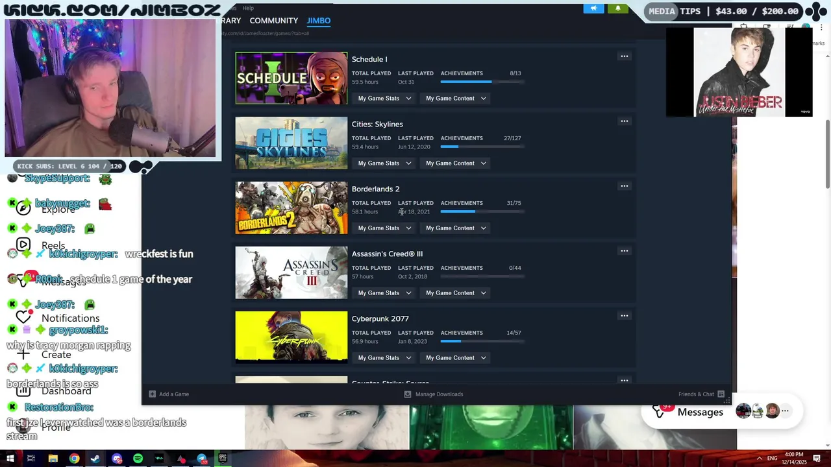The width and height of the screenshot is (831, 467).
Task: Open the Windows Start menu
Action: pos(10,459)
